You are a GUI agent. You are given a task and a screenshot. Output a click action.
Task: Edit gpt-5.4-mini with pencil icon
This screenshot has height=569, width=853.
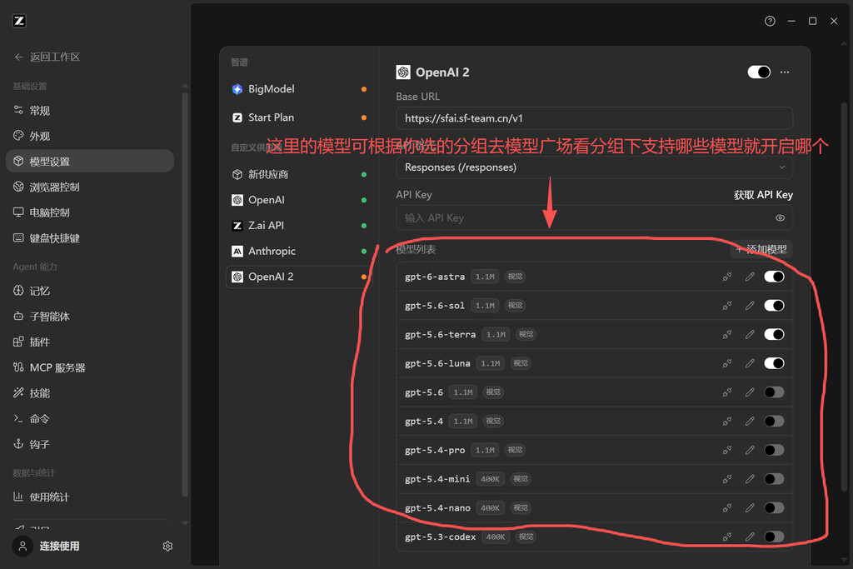point(750,479)
